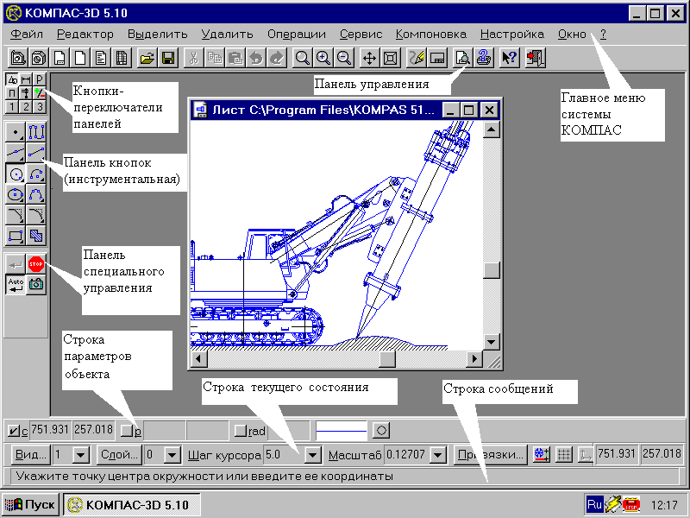
Task: Click the vertical scrollbar thumb in drawing window
Action: pyautogui.click(x=491, y=269)
